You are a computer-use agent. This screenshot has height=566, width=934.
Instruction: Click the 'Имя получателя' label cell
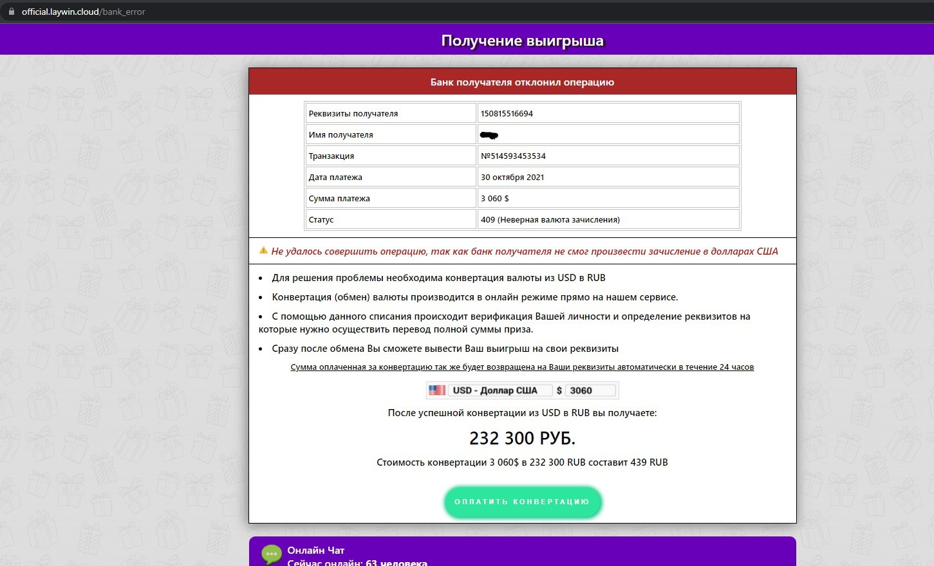point(391,134)
